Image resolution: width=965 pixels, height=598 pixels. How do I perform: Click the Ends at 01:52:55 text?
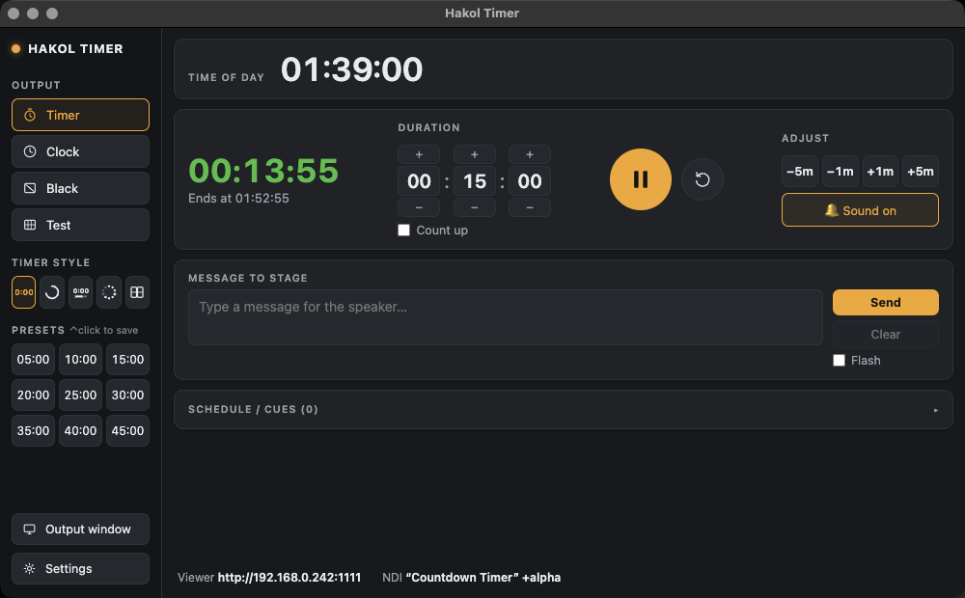point(238,198)
